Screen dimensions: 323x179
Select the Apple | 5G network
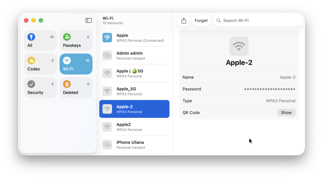click(134, 73)
